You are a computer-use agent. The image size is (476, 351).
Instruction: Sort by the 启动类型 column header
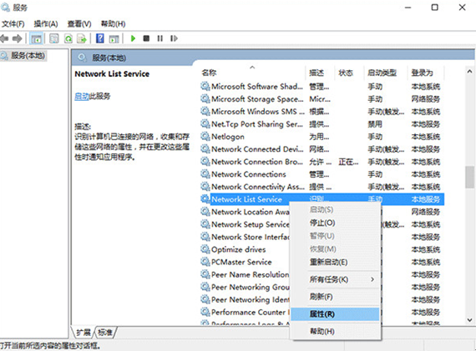click(382, 73)
